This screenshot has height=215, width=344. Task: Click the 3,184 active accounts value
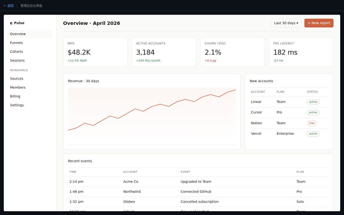(145, 53)
